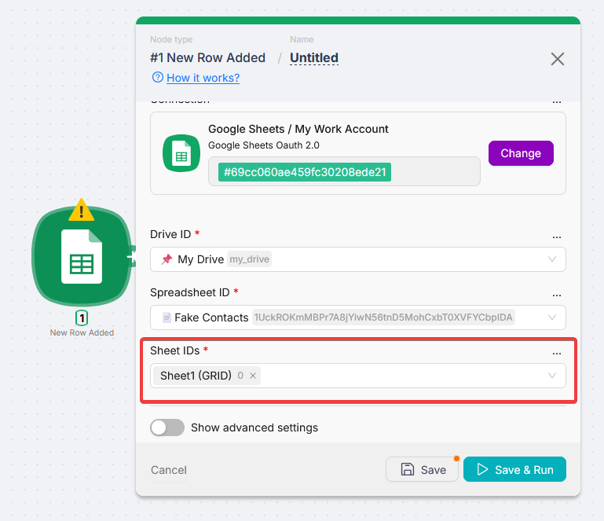This screenshot has height=521, width=604.
Task: Open the Drive ID three-dot options menu
Action: tap(557, 235)
